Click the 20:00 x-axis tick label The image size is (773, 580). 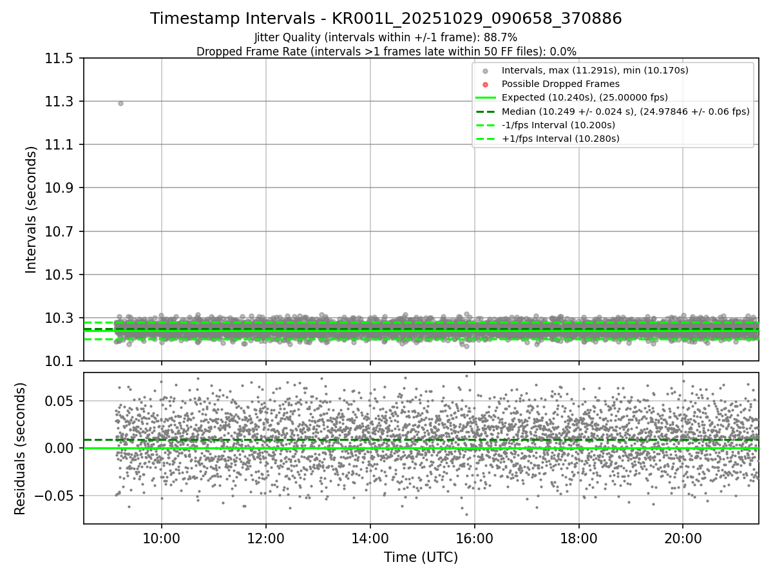coord(683,539)
